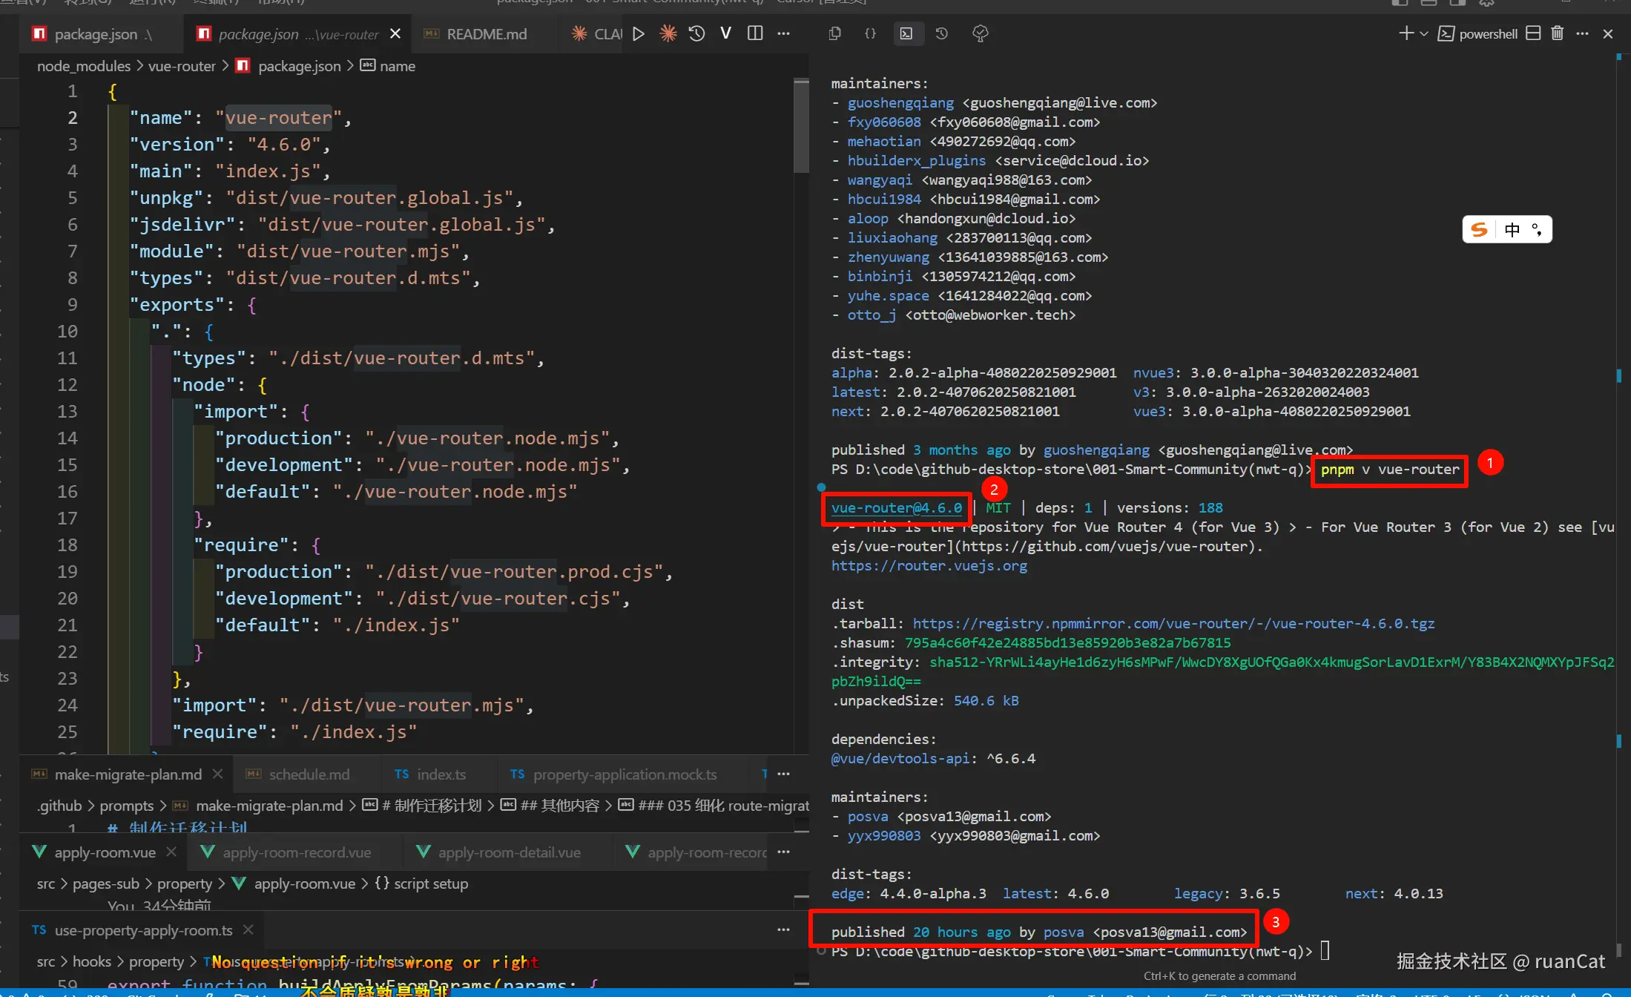Open the https://router.vuejs.org link in terminal

929,566
